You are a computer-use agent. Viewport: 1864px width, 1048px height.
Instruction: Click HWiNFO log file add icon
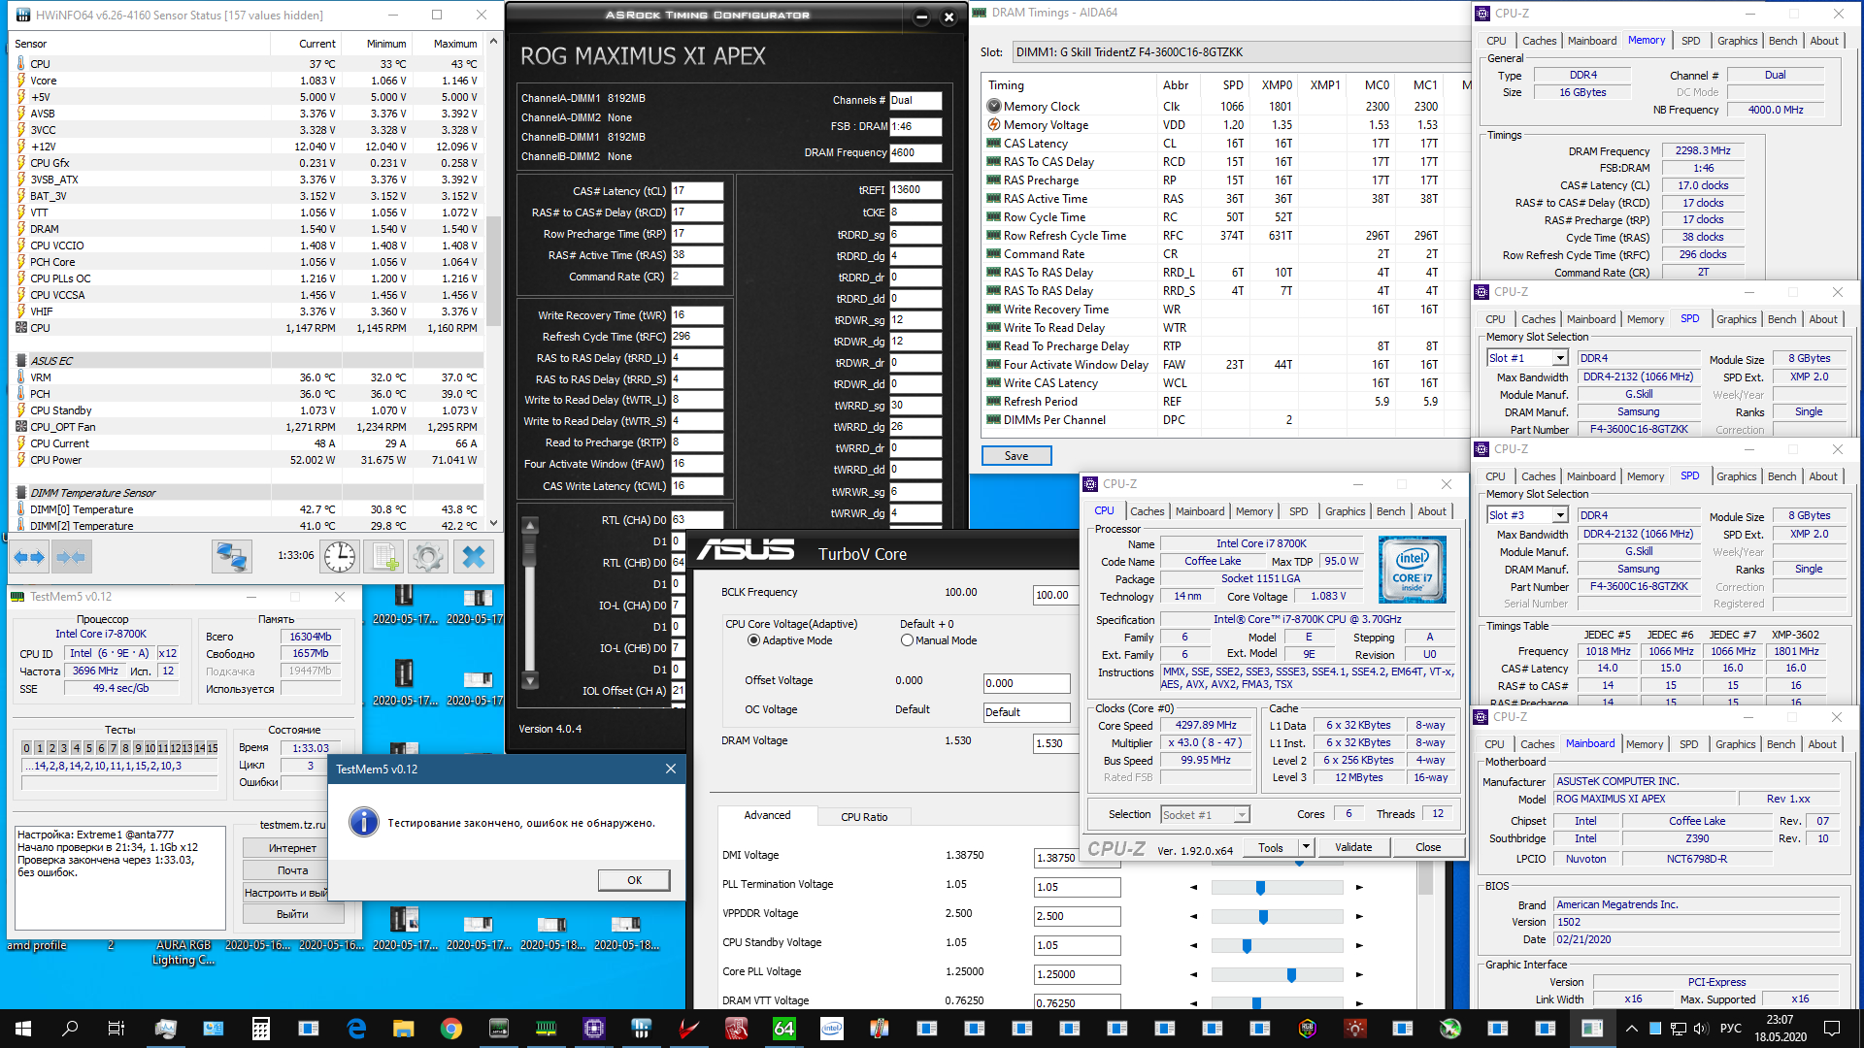coord(383,557)
